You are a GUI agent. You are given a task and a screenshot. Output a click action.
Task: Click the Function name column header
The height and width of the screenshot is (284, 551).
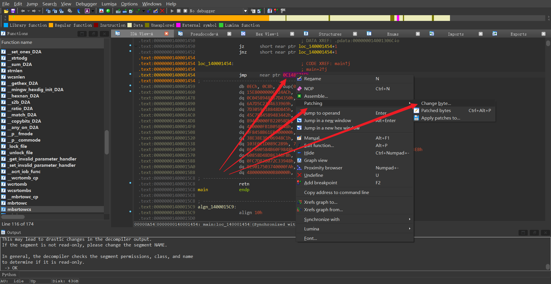52,42
